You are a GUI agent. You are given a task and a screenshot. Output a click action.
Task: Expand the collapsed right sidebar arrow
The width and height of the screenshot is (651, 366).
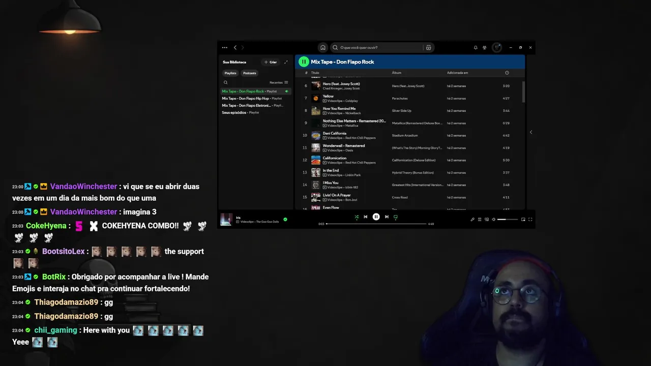point(531,132)
